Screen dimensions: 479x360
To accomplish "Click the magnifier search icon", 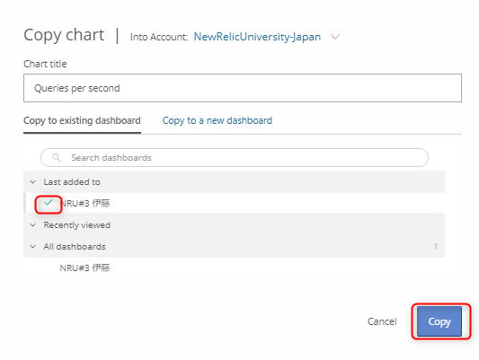I will (x=57, y=157).
